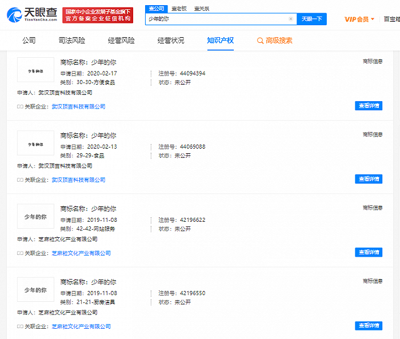This screenshot has width=400, height=339.
Task: View details for trademark 42196550
Action: pos(369,326)
